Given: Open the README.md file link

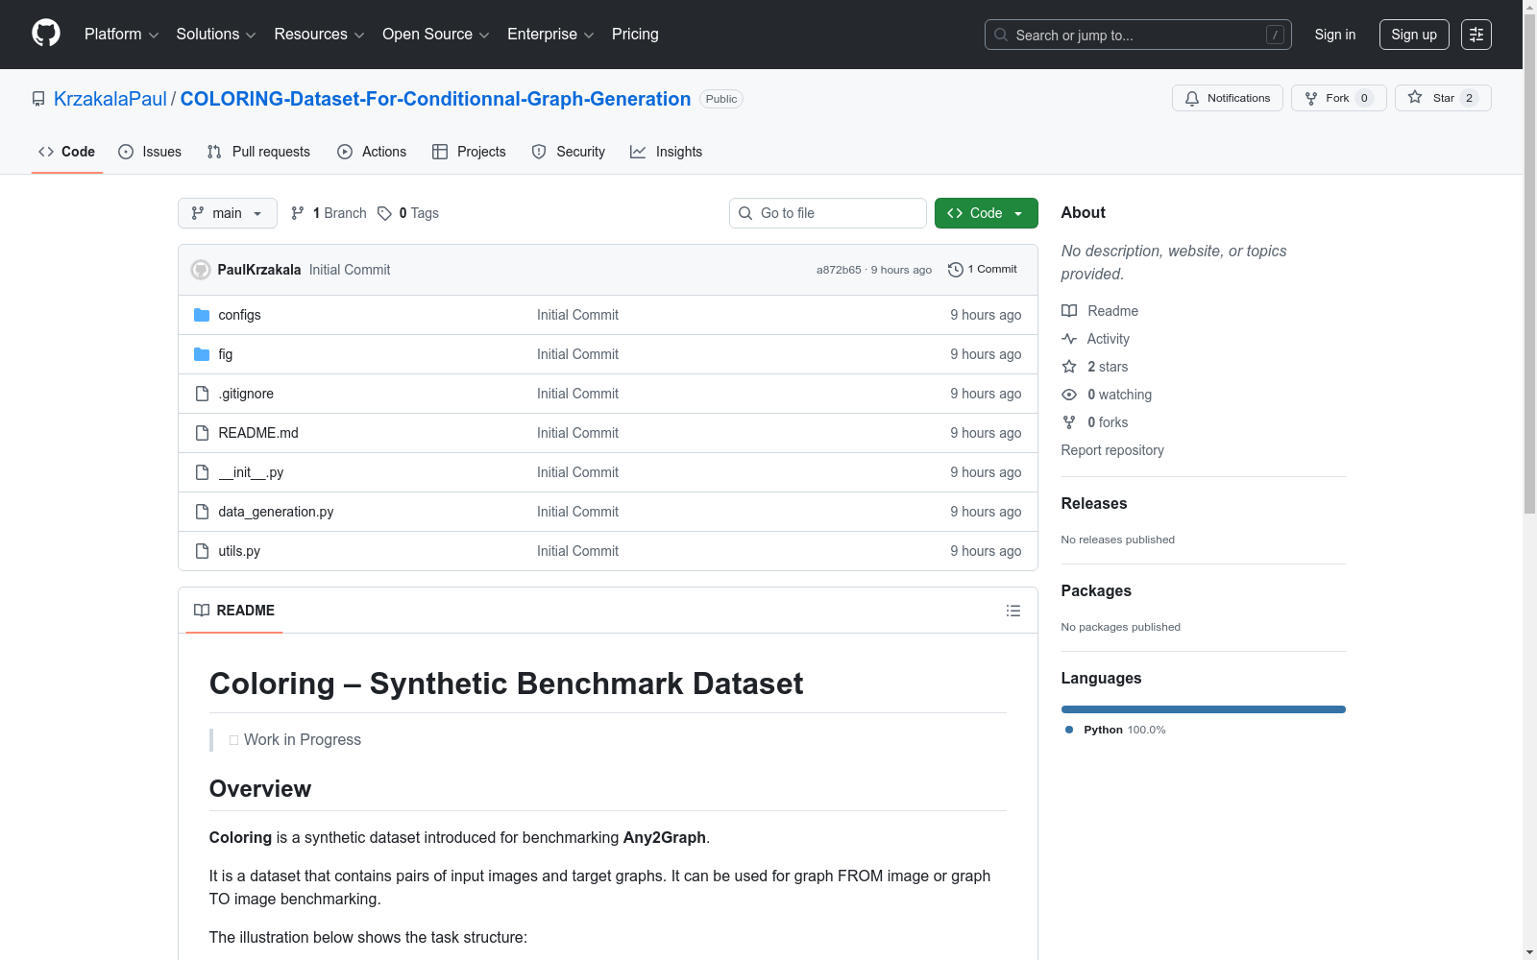Looking at the screenshot, I should 258,433.
